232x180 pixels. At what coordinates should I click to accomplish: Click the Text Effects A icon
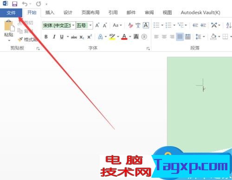pos(101,37)
